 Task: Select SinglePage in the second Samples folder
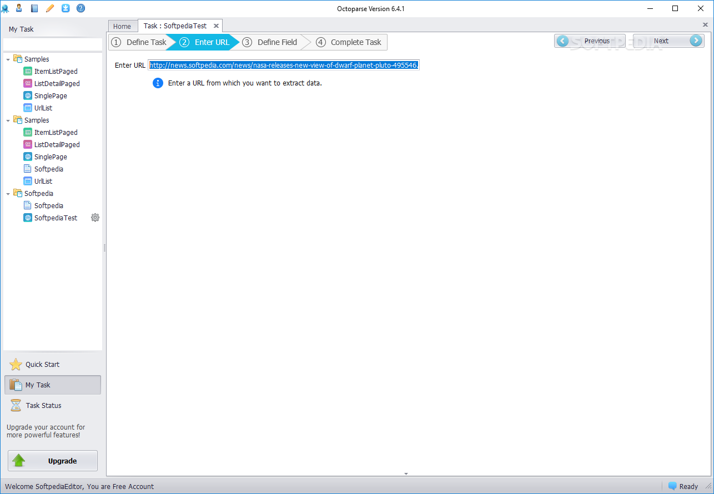(51, 157)
